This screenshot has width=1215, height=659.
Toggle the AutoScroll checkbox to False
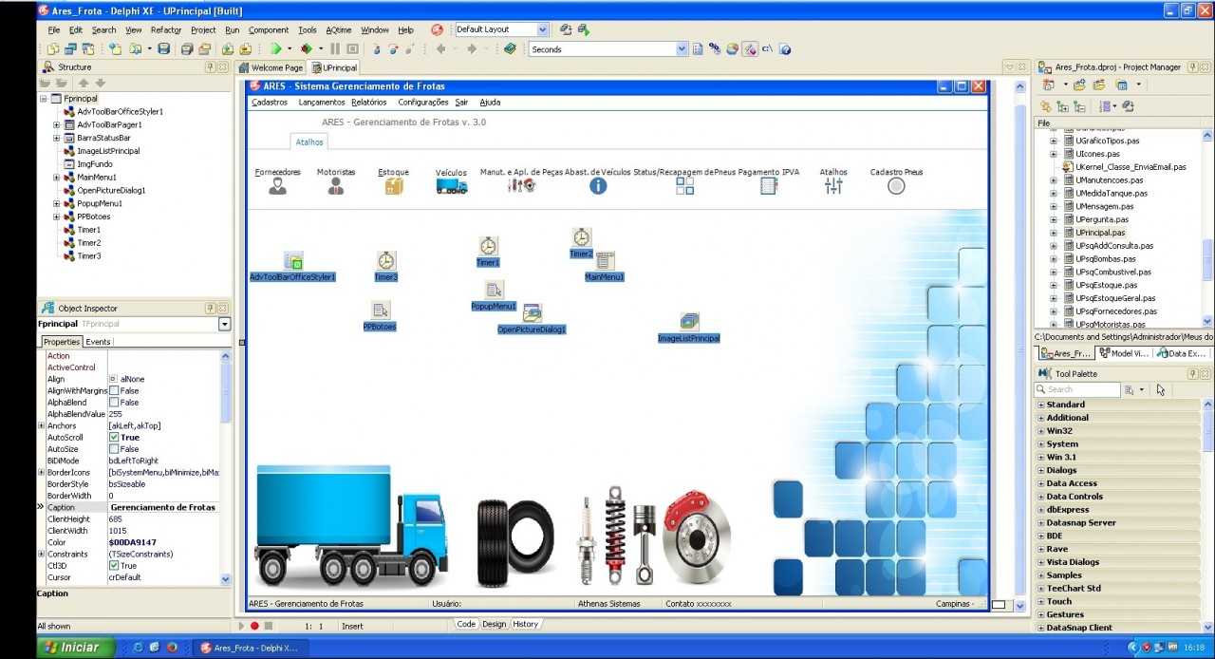click(113, 437)
